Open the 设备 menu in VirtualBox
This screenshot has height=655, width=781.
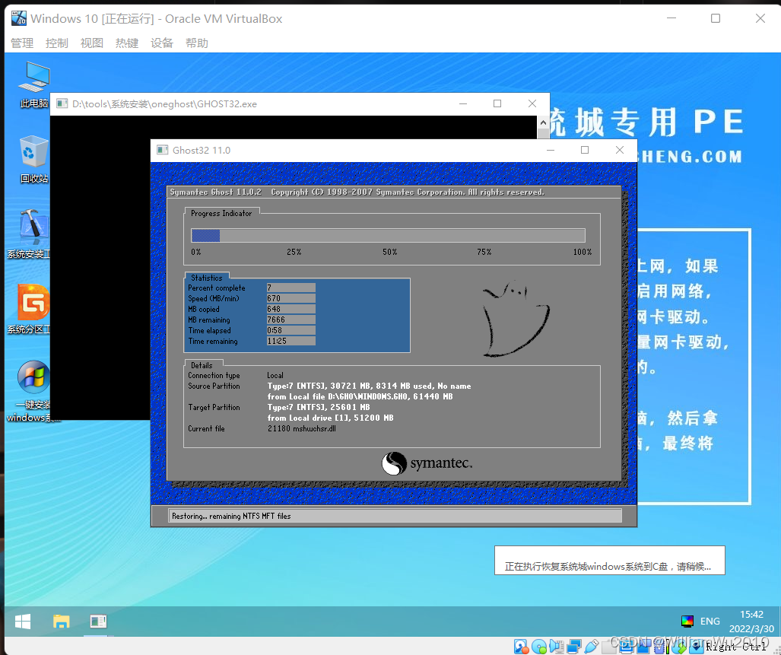[162, 43]
